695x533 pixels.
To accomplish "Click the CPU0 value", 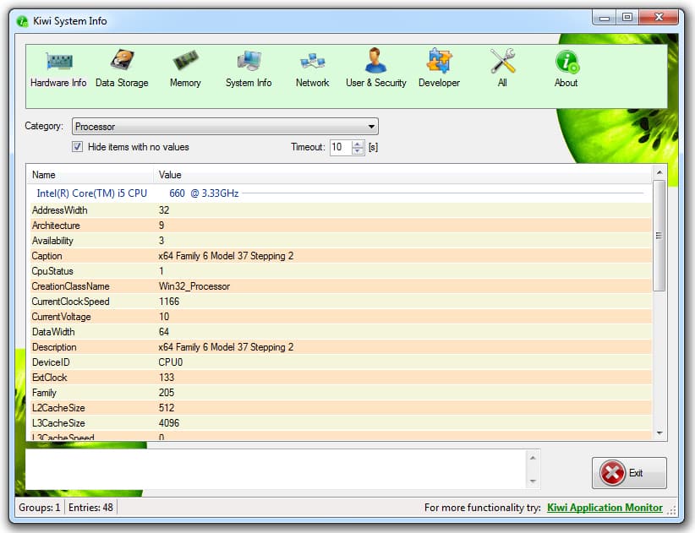I will click(171, 362).
